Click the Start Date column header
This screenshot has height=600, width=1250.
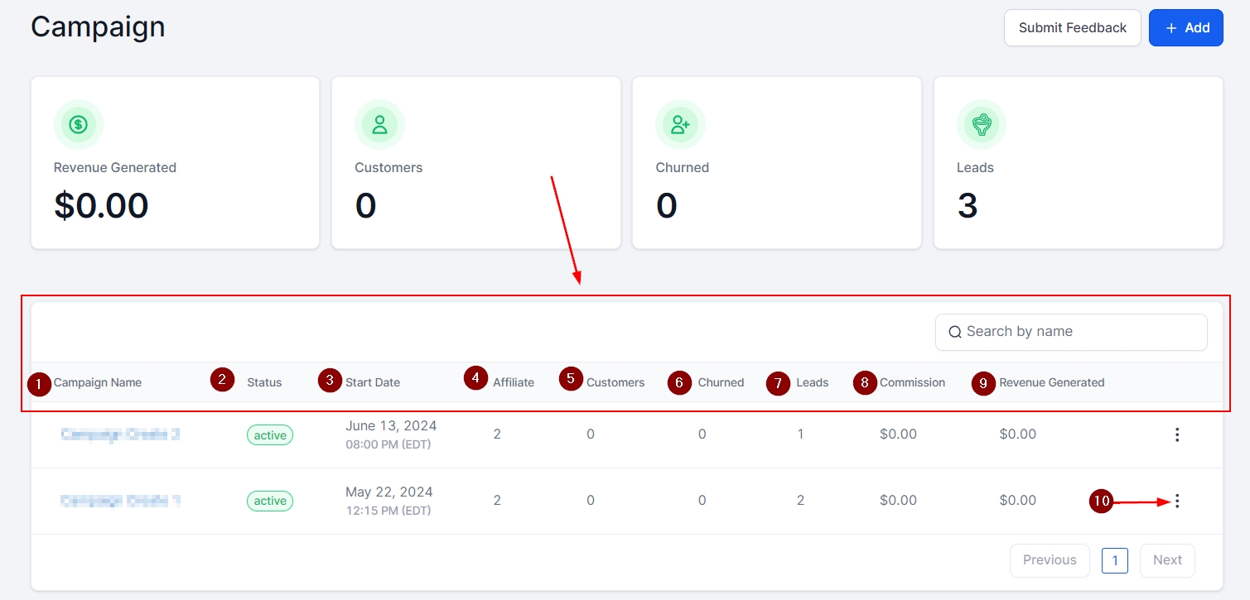373,382
